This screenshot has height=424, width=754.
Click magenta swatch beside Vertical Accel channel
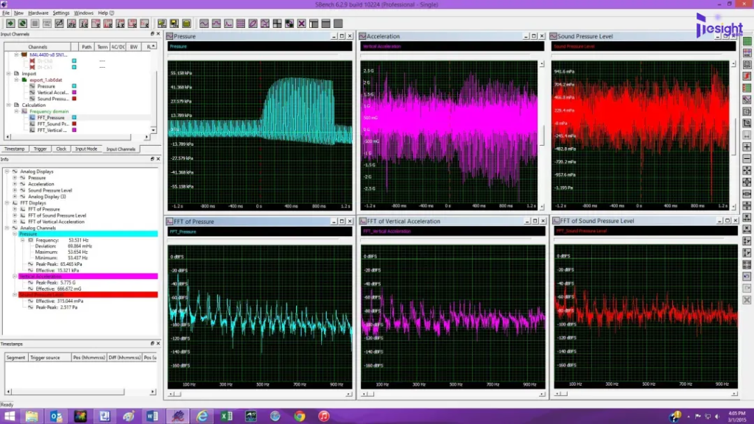[x=74, y=92]
